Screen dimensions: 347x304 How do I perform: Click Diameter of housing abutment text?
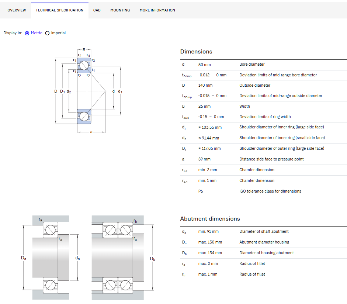pos(267,253)
